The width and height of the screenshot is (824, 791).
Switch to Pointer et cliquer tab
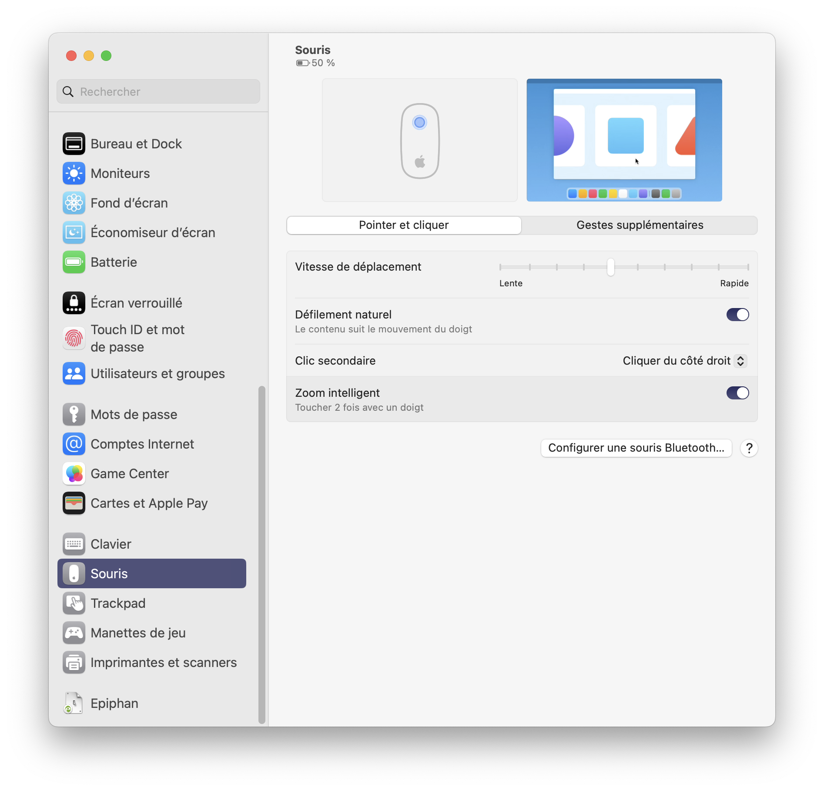pos(404,225)
